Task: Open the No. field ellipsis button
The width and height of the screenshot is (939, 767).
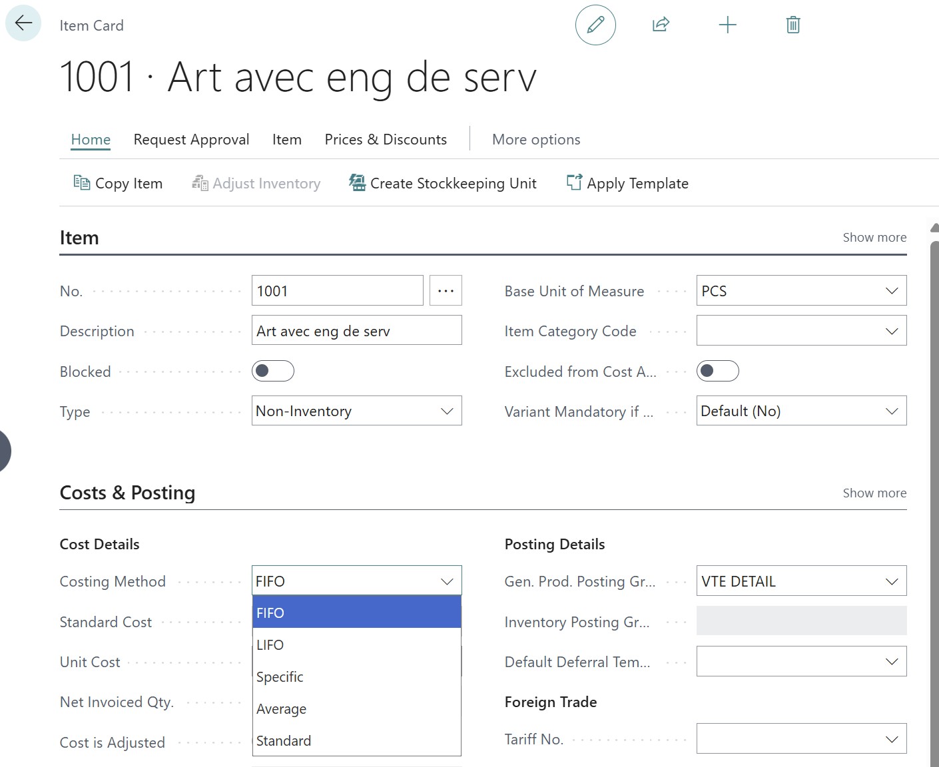Action: (446, 291)
